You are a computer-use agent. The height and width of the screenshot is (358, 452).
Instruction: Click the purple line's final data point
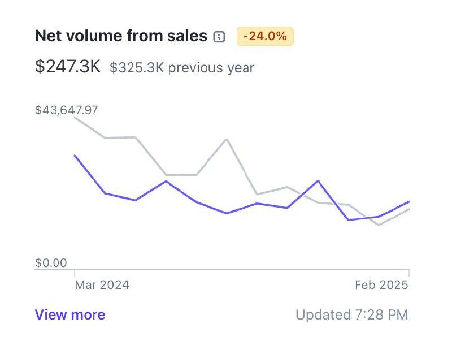click(408, 202)
